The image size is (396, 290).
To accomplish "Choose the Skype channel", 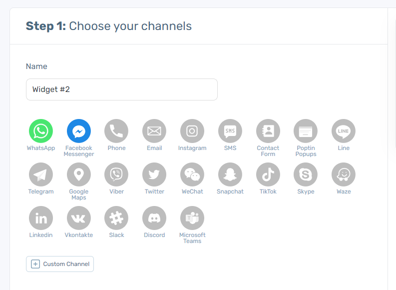I will pyautogui.click(x=306, y=174).
